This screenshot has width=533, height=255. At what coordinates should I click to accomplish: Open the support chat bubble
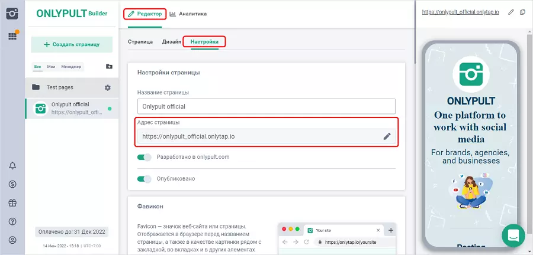[x=513, y=235]
